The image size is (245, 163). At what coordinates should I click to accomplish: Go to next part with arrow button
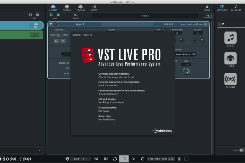207,16
